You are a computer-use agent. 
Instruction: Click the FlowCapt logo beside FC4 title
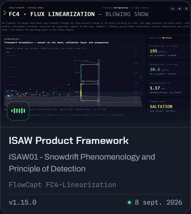point(4,13)
